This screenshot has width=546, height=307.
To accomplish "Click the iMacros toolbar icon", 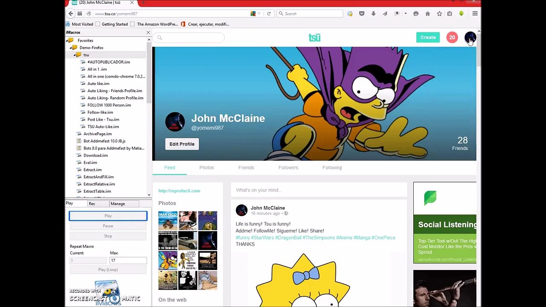I will point(350,14).
